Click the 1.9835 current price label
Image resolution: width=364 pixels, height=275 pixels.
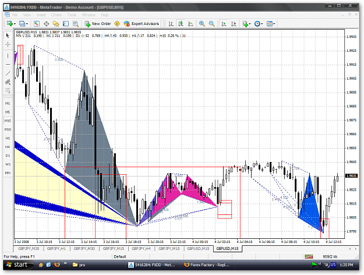351,176
